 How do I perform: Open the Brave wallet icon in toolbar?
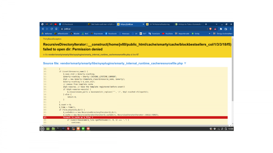tap(226, 29)
